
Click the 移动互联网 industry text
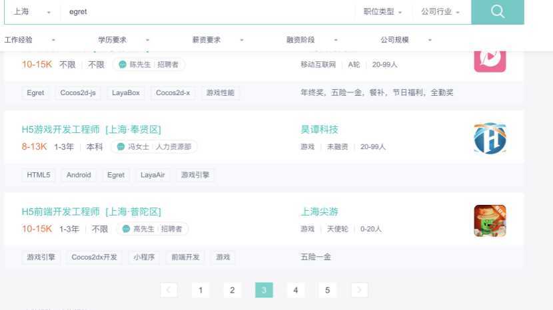tap(318, 65)
